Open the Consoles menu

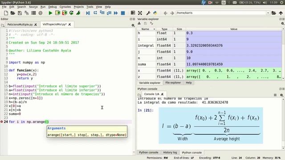coord(65,7)
